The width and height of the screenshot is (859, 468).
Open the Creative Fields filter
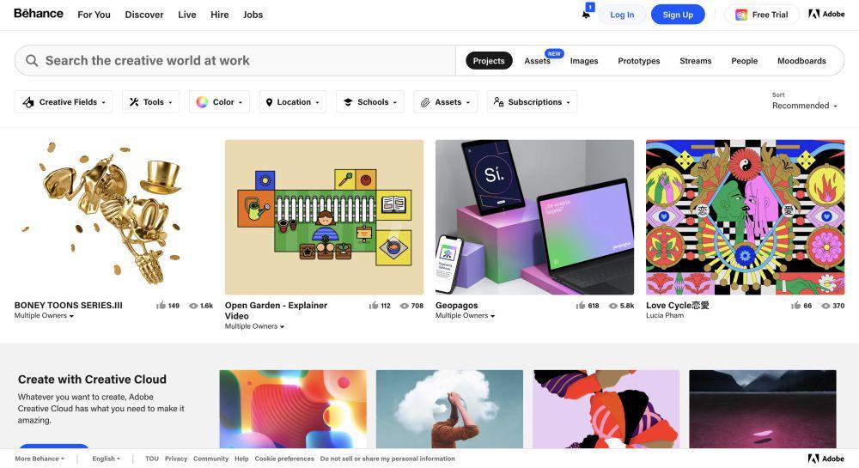pyautogui.click(x=64, y=102)
